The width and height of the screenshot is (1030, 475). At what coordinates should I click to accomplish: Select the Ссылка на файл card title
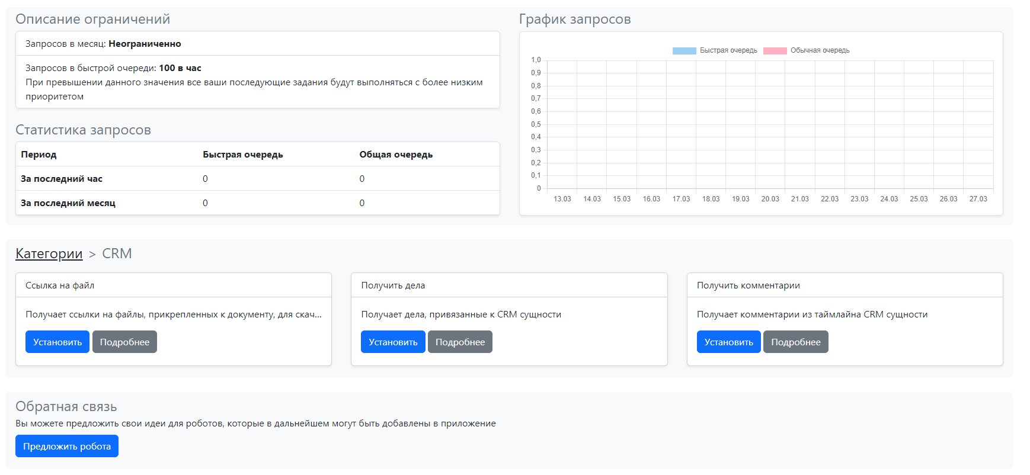pos(60,285)
